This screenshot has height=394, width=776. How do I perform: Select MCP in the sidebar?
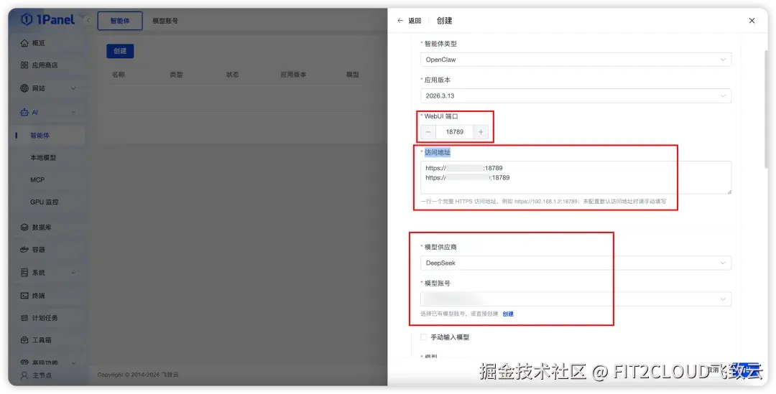(37, 180)
